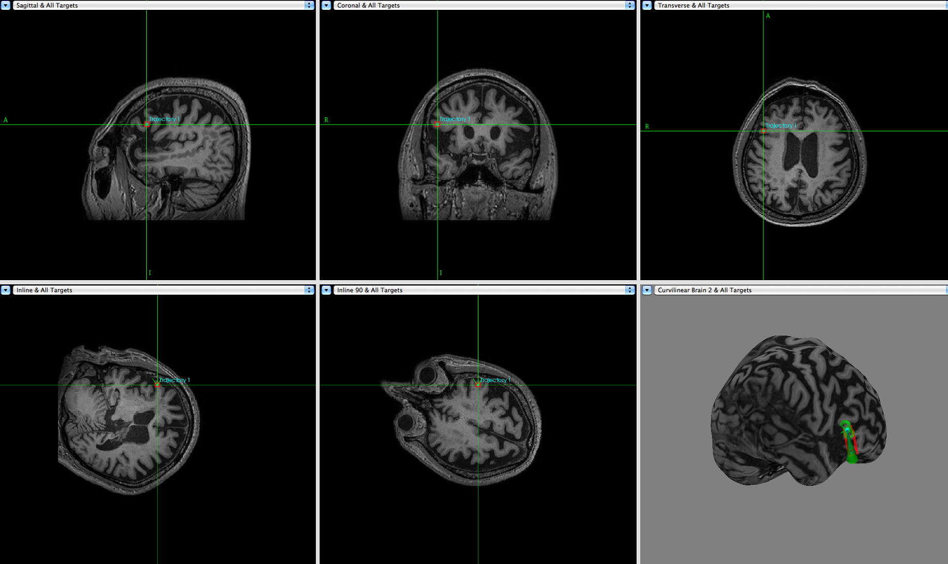Image resolution: width=948 pixels, height=564 pixels.
Task: Expand the 'Transverse & All Targets' view selector
Action: [801, 5]
